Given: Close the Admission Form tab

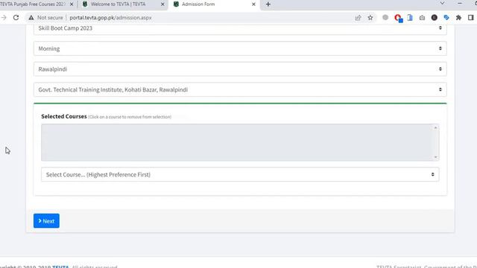Looking at the screenshot, I should point(253,4).
